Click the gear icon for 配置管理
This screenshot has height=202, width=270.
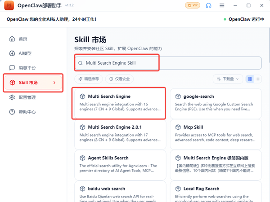pyautogui.click(x=12, y=97)
